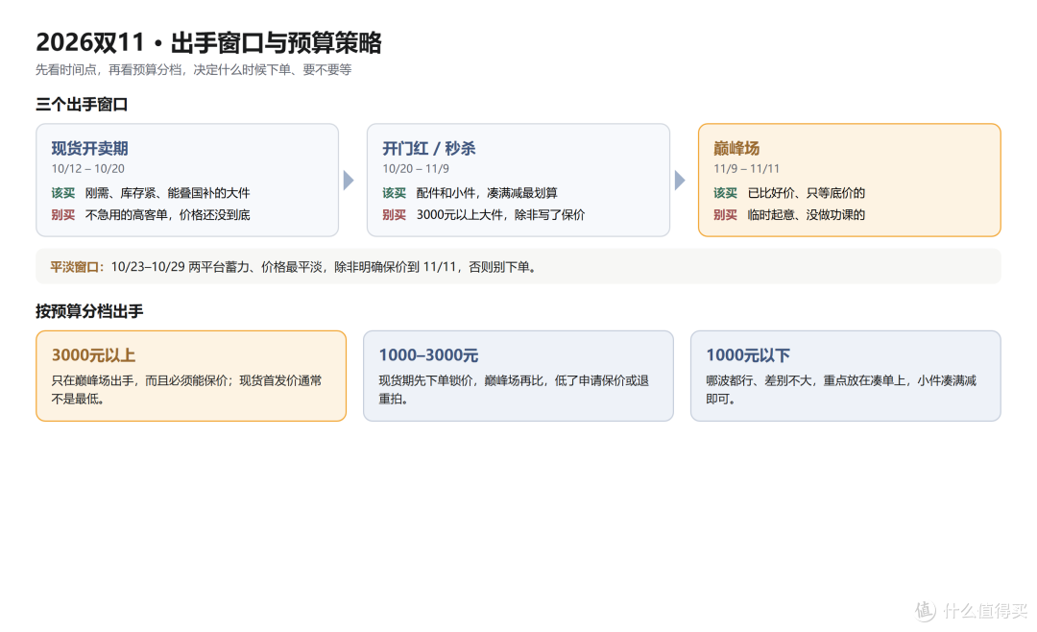Select the text "已比好价、只等底价的"
Screen dimensions: 1037x632
click(807, 193)
